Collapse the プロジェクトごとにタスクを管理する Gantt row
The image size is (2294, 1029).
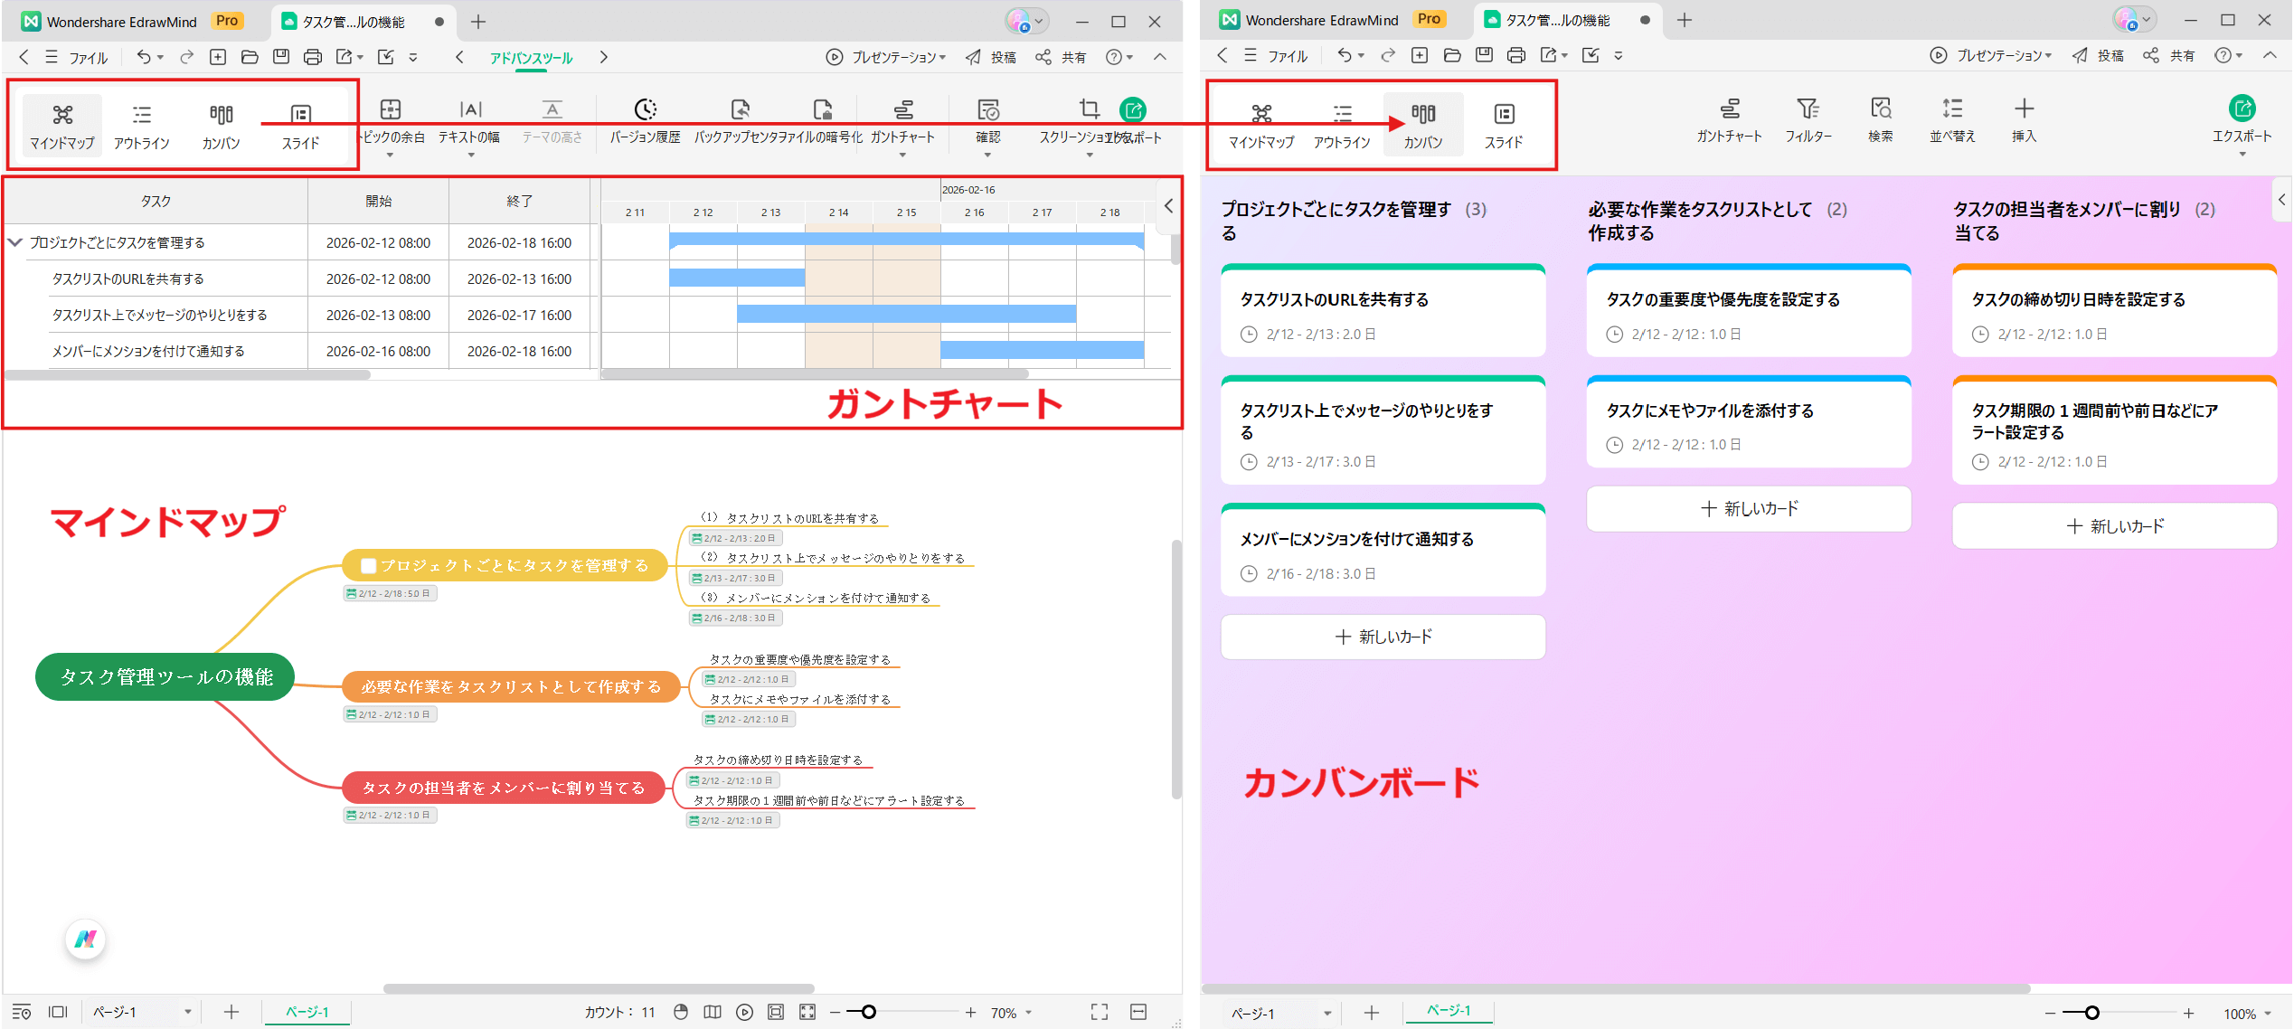click(14, 241)
